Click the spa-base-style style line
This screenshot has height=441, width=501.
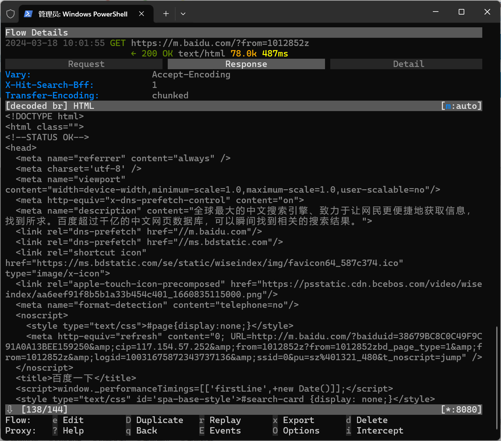(x=225, y=399)
